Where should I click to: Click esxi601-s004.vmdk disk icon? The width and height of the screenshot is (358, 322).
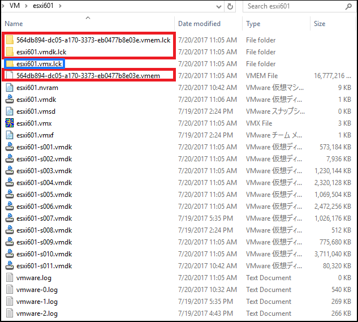[x=10, y=183]
